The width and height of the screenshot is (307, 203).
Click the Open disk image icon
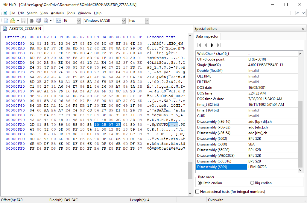coord(45,21)
